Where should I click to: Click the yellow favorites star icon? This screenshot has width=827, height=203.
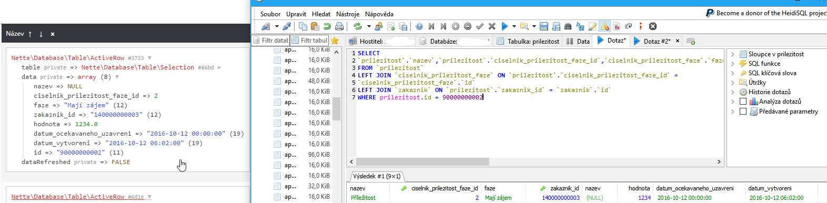[x=335, y=40]
